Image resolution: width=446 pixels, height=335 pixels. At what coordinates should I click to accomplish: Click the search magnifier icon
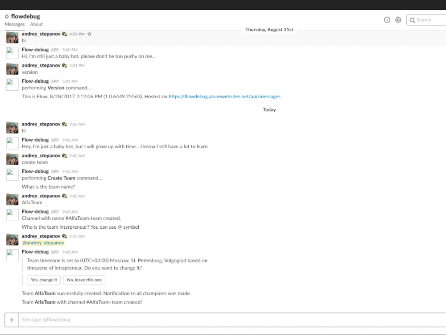pos(412,20)
